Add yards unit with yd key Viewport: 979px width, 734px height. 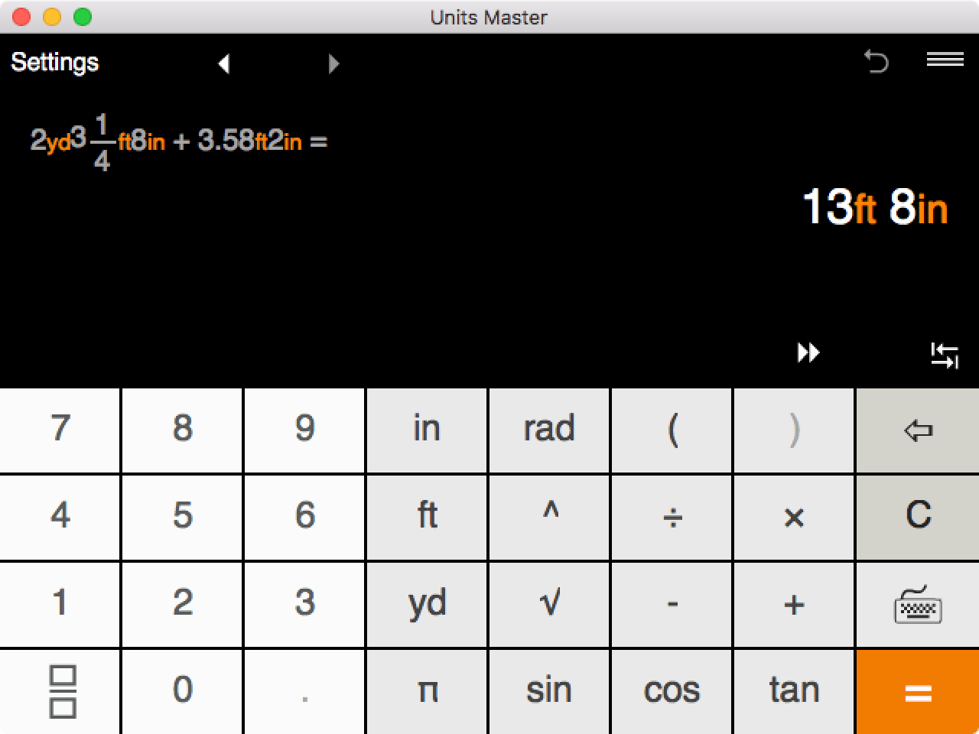427,605
